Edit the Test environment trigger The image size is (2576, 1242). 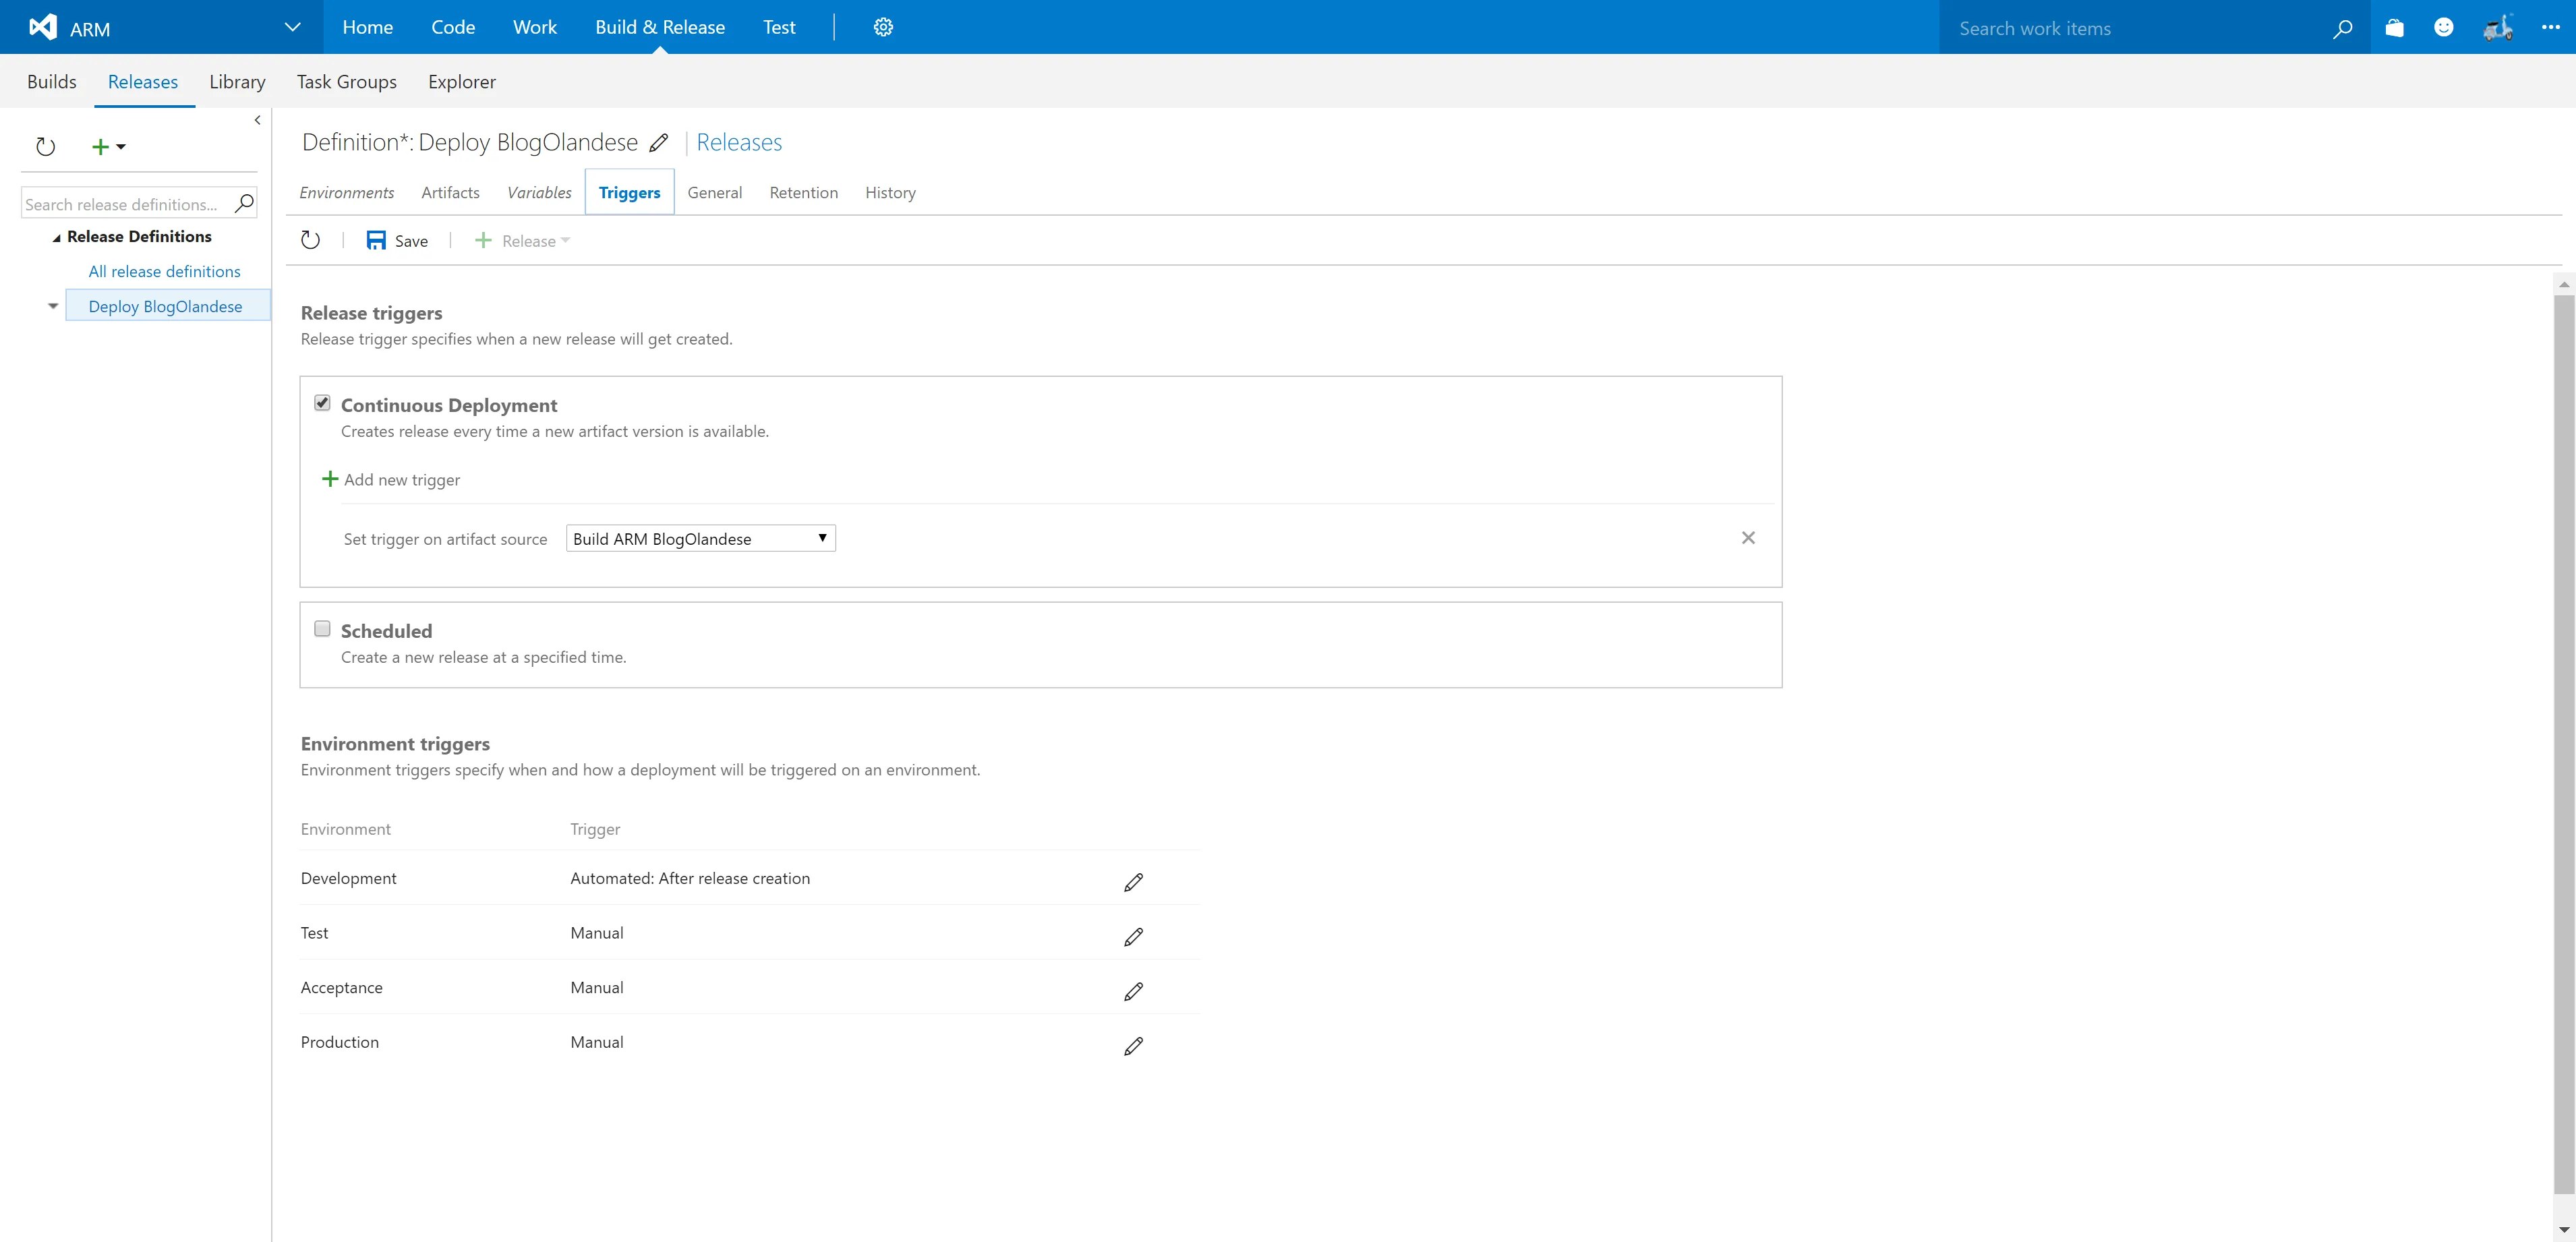[1133, 937]
